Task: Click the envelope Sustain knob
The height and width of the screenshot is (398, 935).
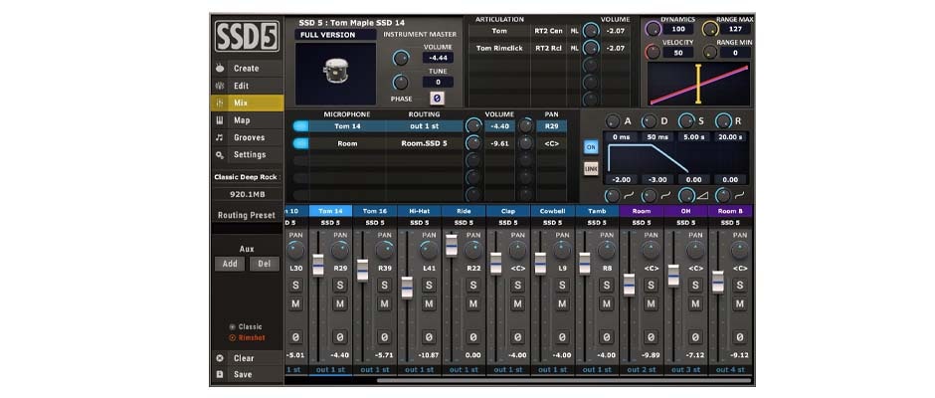Action: (x=685, y=120)
